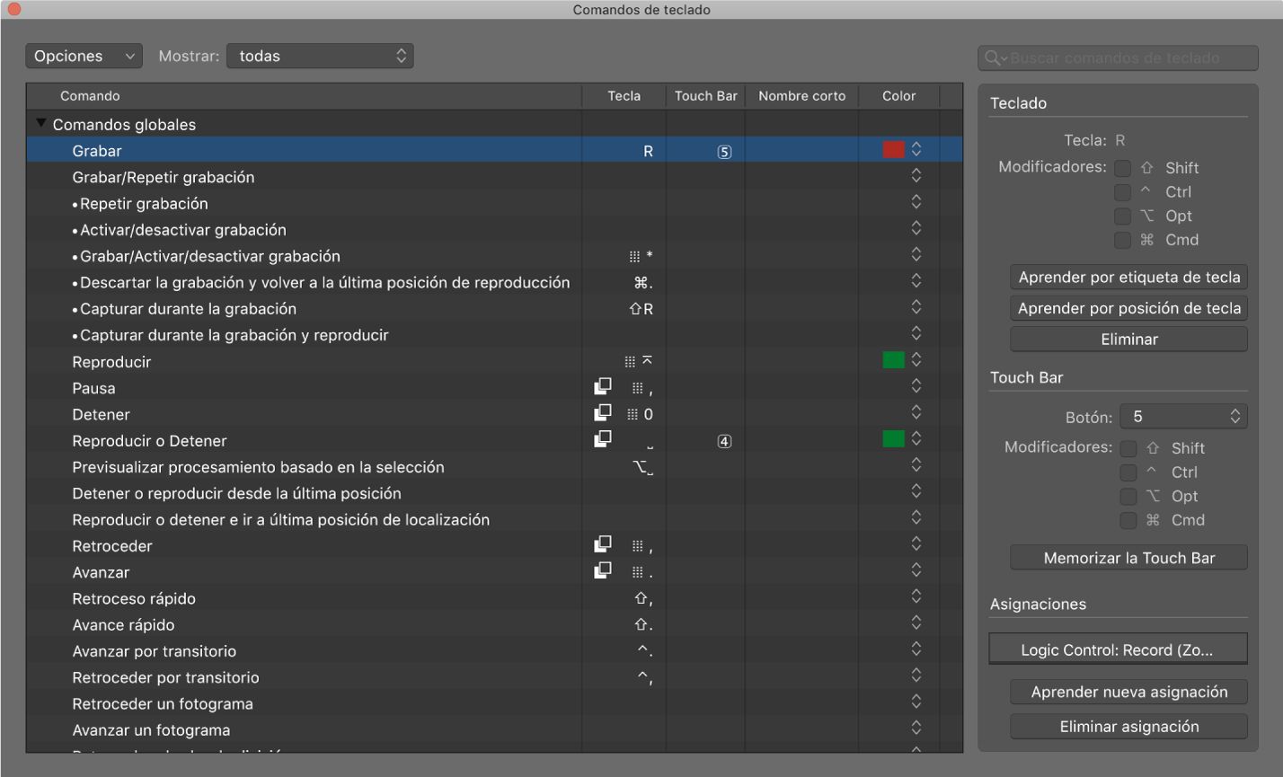Image resolution: width=1283 pixels, height=777 pixels.
Task: Click Aprender por posición de tecla
Action: click(x=1129, y=308)
